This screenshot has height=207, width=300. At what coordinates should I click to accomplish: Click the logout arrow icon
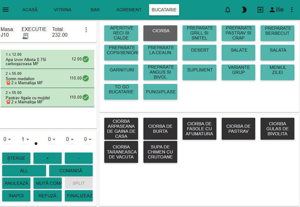point(260,10)
